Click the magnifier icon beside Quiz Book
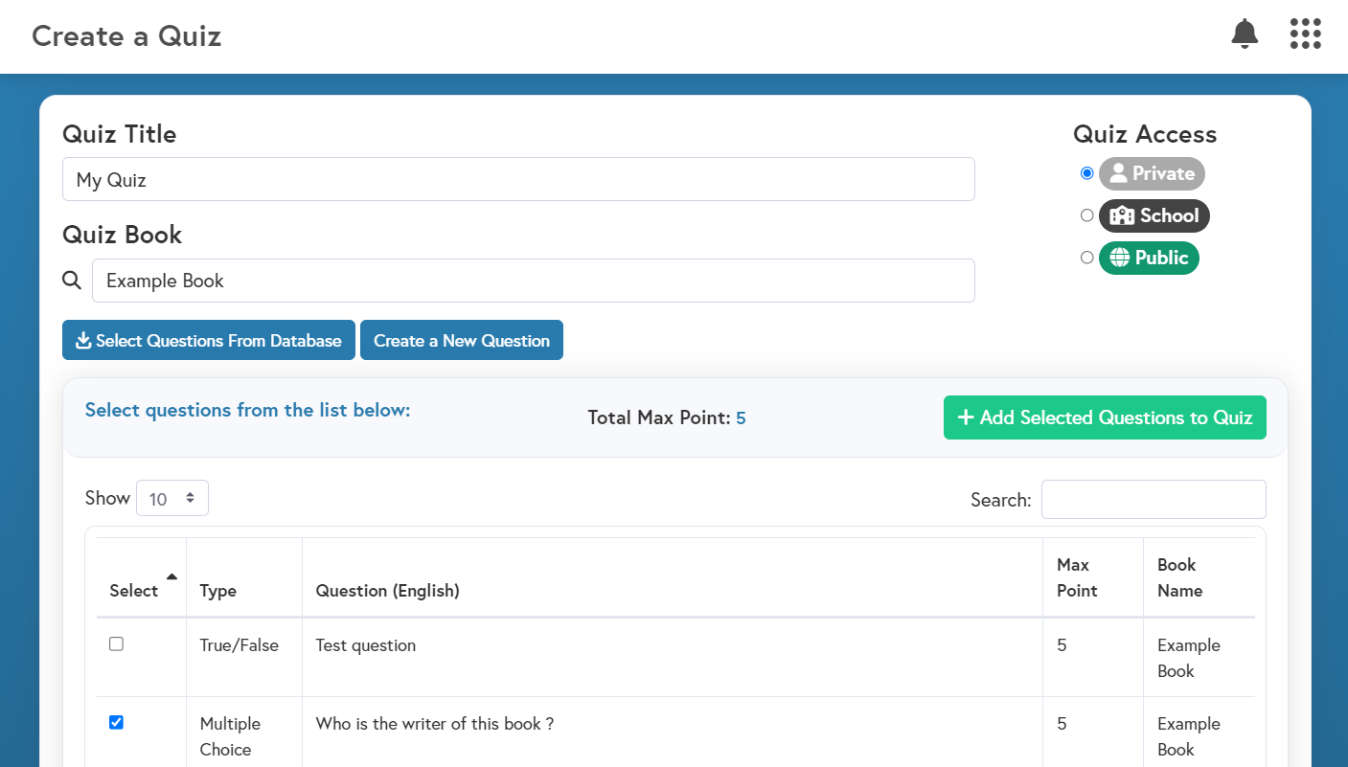The image size is (1348, 767). click(x=72, y=281)
